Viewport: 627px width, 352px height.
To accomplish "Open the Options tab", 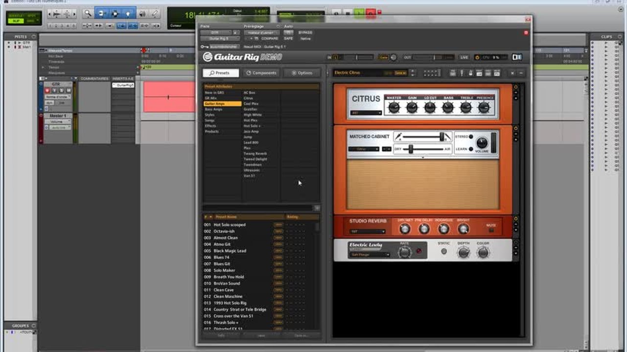I will click(x=302, y=73).
